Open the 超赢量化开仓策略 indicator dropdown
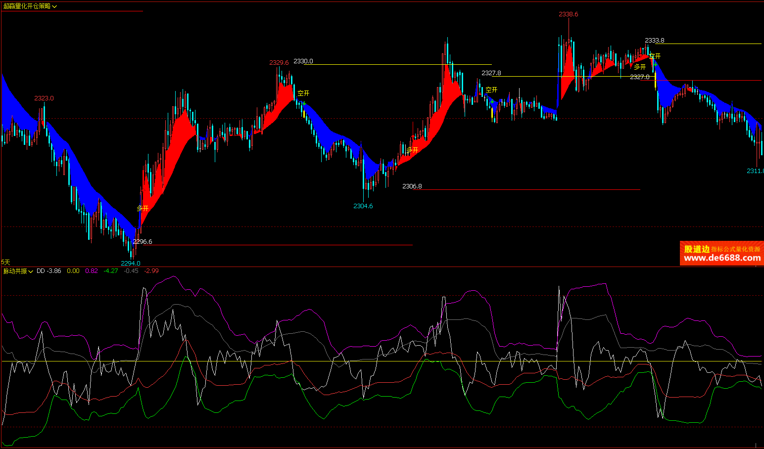 [54, 6]
